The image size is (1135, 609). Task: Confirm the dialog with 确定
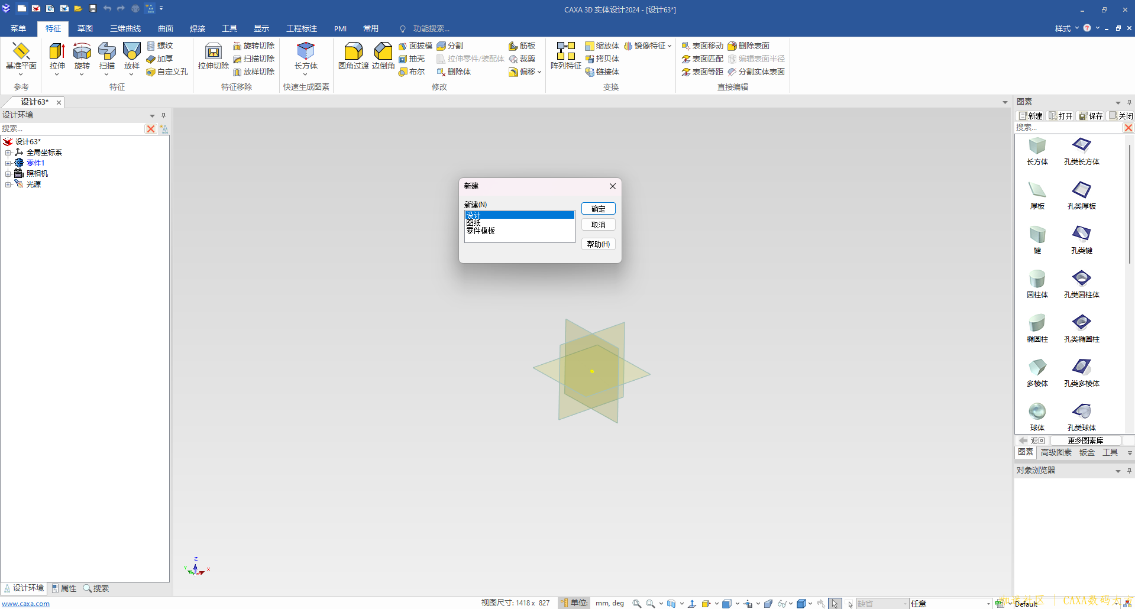point(598,209)
